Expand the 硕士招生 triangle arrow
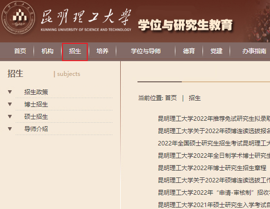270x209 pixels. click(x=10, y=117)
